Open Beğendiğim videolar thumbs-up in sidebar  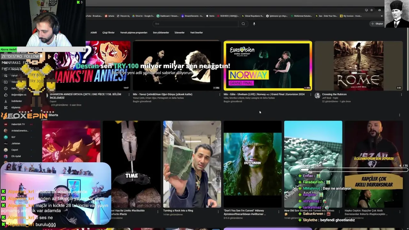[x=6, y=95]
